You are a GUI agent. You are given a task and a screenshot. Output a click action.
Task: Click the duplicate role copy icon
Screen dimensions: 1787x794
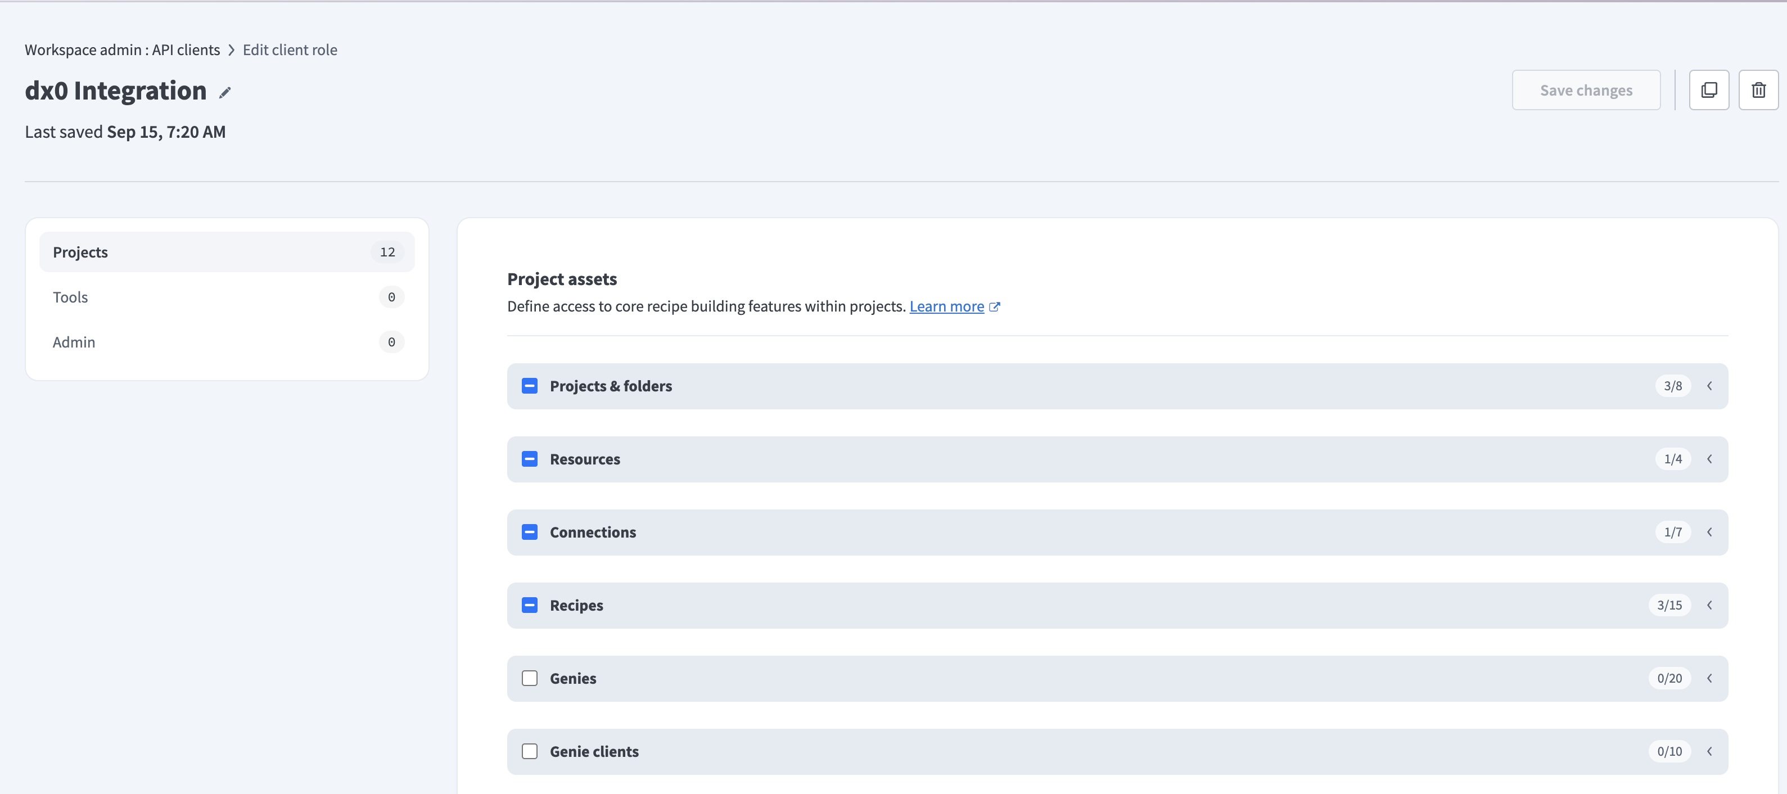pyautogui.click(x=1709, y=90)
